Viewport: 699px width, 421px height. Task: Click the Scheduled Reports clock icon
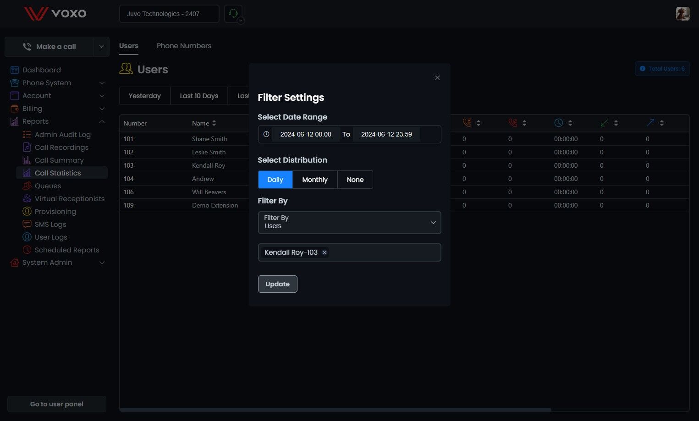click(x=27, y=250)
